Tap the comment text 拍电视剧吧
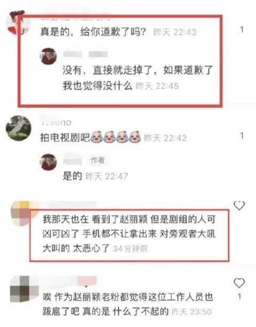Screen dimensions: 256x327 65,138
